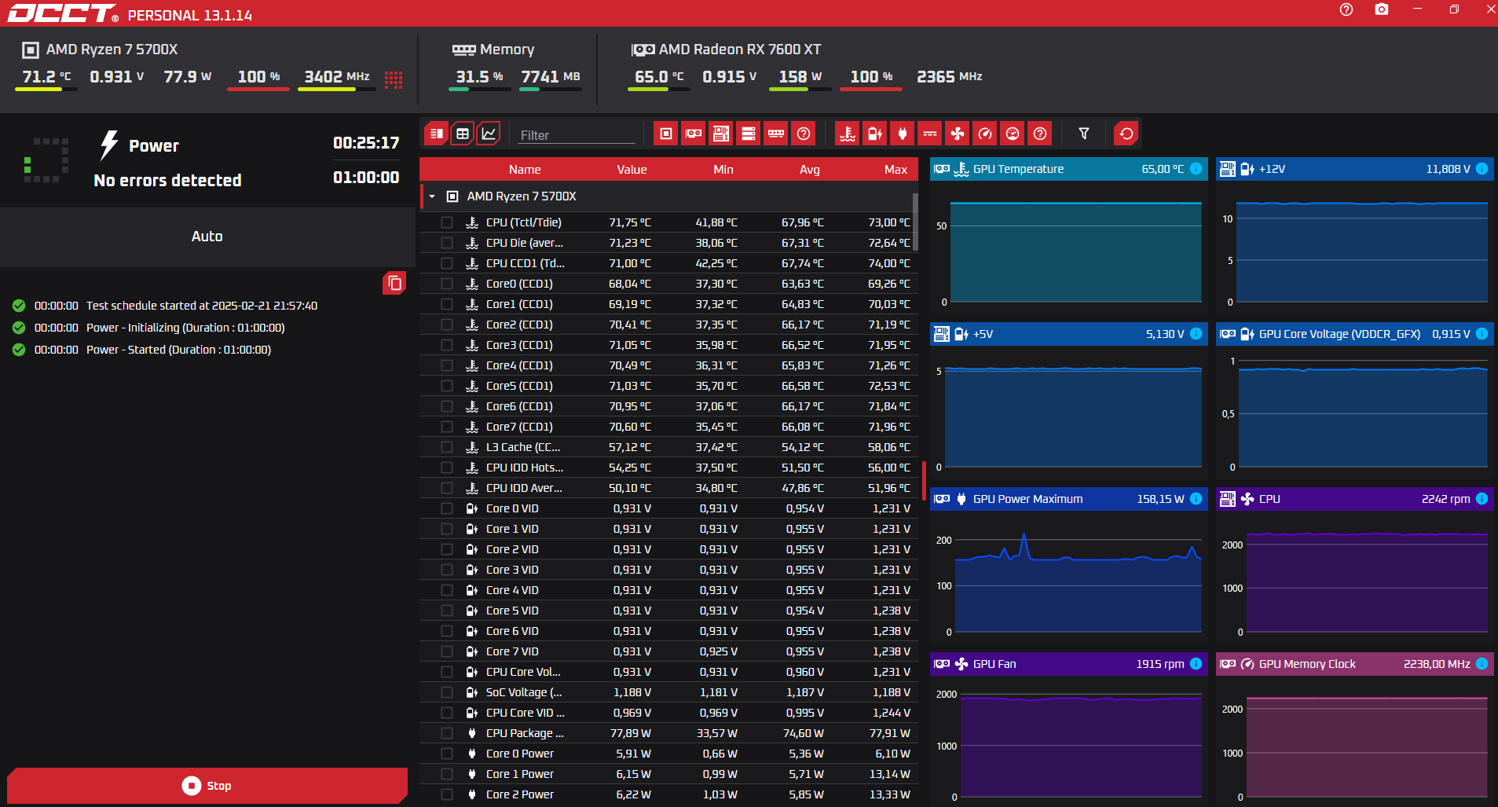
Task: Tick the L3 Cache row checkbox
Action: point(447,447)
